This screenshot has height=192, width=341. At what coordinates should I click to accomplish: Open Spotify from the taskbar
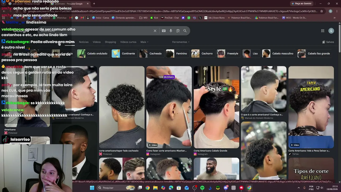[202, 188]
